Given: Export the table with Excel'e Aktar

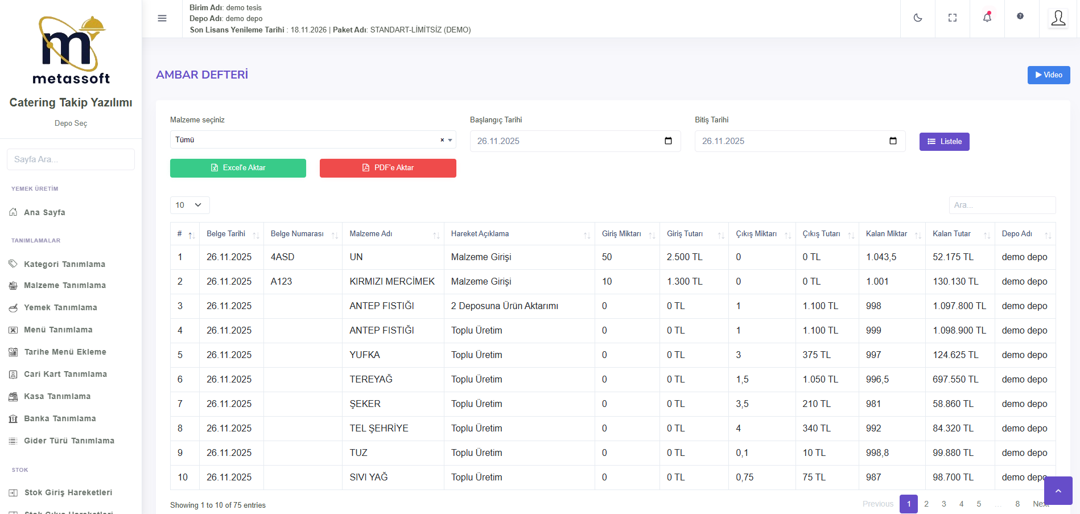Looking at the screenshot, I should pos(238,168).
